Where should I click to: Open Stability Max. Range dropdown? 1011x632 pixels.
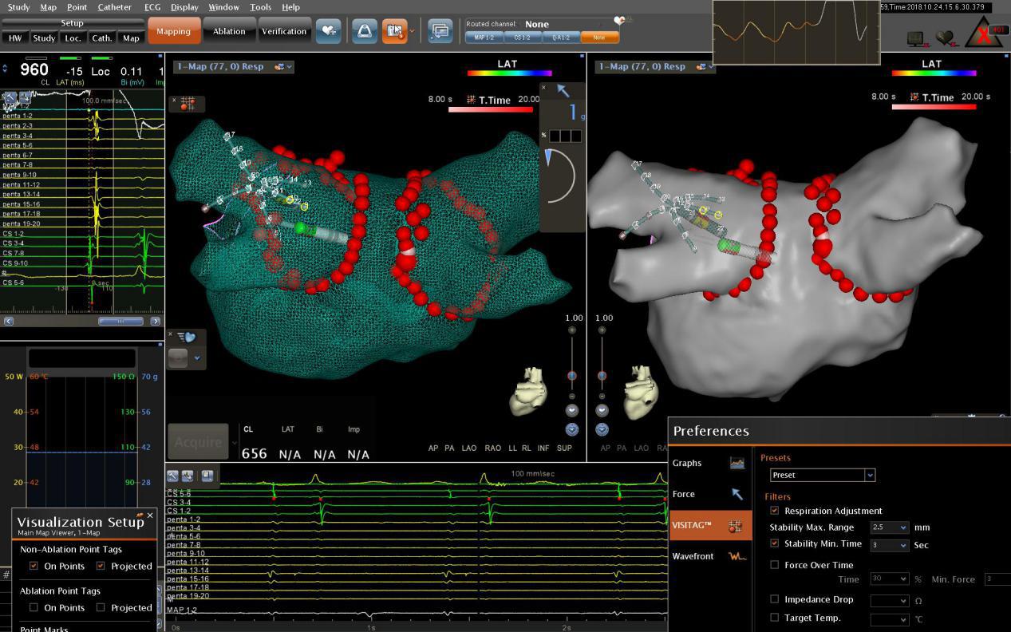tap(902, 527)
